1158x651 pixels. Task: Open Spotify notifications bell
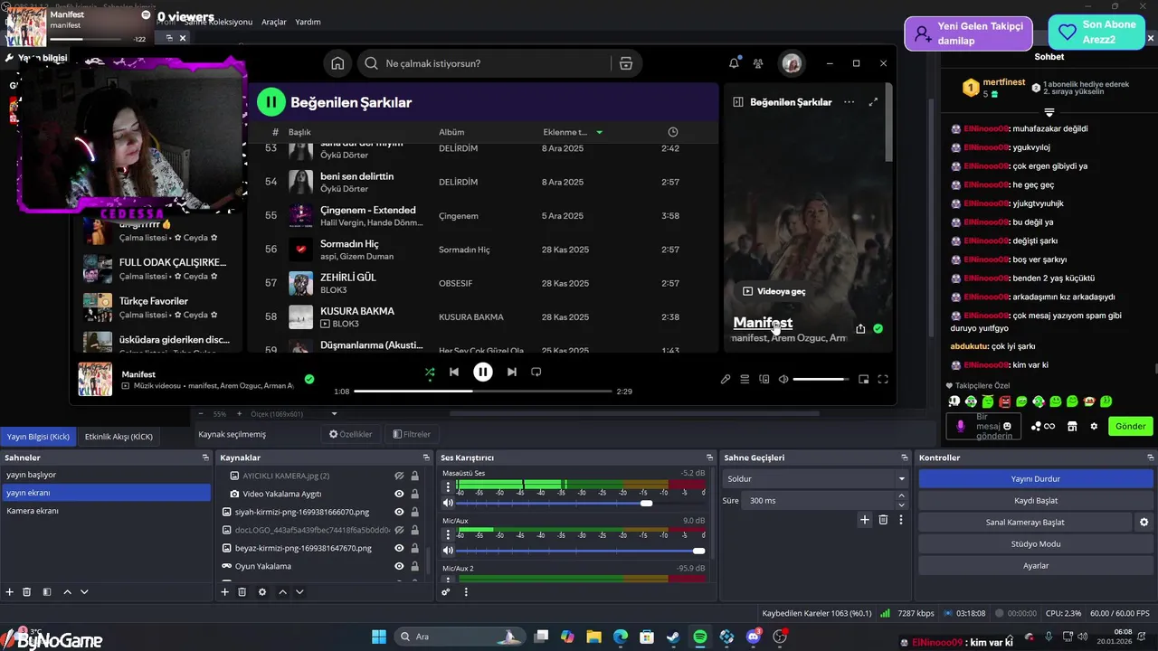click(x=734, y=63)
